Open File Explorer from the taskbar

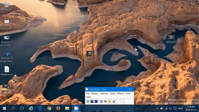(67, 108)
